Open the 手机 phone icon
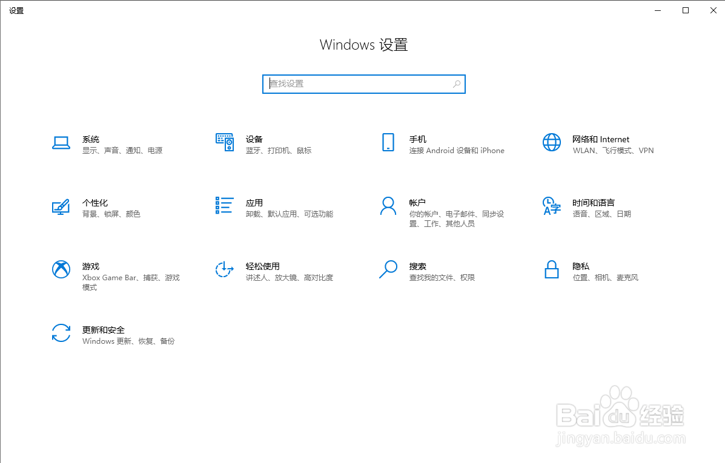Image resolution: width=725 pixels, height=463 pixels. tap(388, 142)
